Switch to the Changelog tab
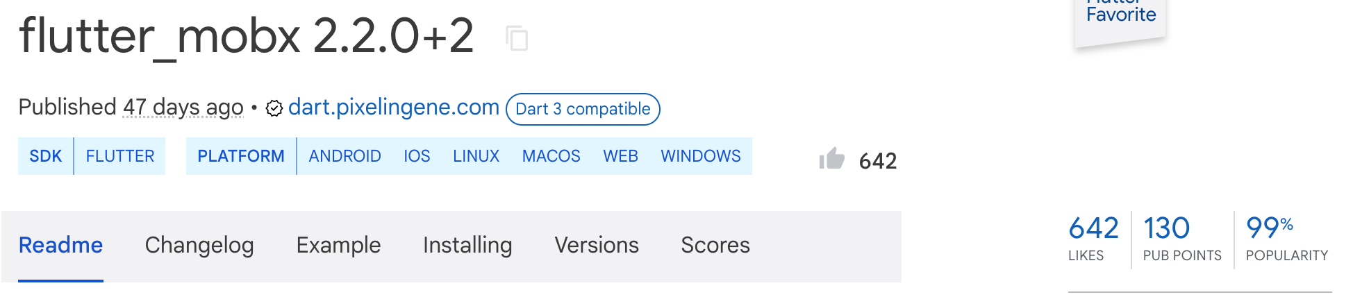 (x=199, y=246)
